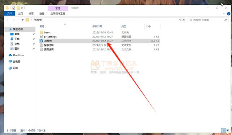The image size is (232, 135).
Task: Open the 应用程序工具 ribbon tab
Action: click(x=58, y=14)
